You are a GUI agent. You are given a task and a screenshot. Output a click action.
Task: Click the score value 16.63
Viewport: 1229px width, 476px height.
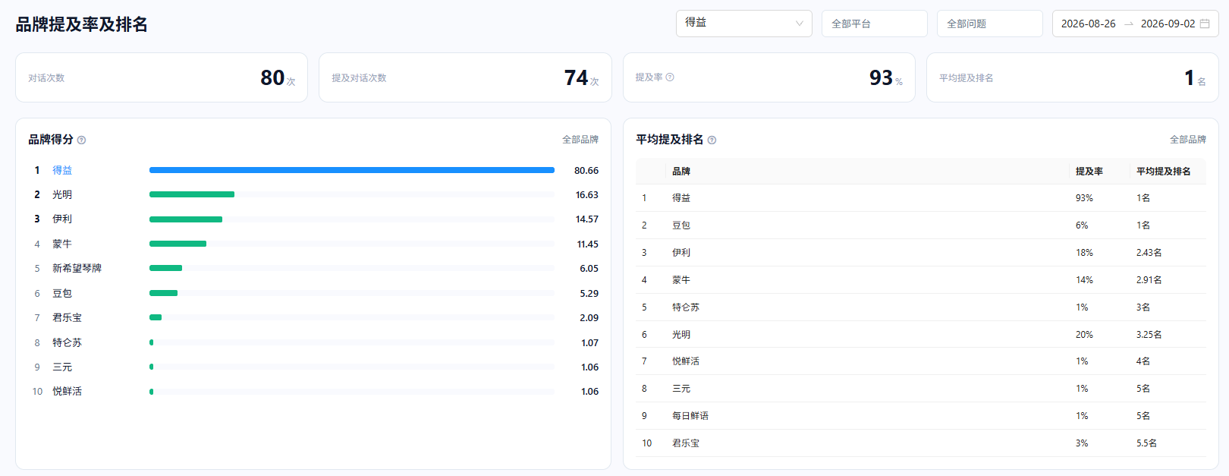pos(586,195)
